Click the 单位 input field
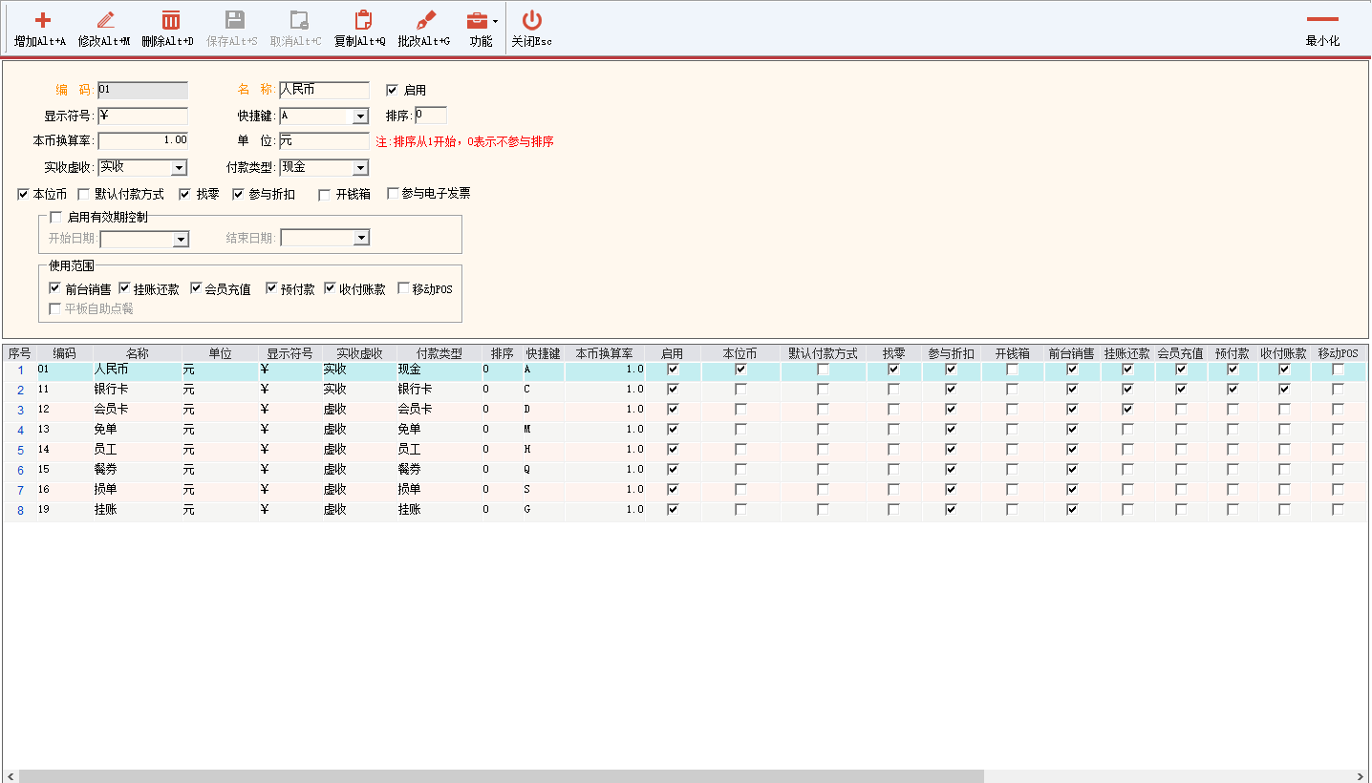The image size is (1372, 783). 324,141
